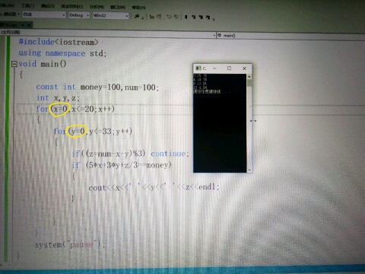This screenshot has height=274, width=365.
Task: Open the Debug configuration dropdown
Action: [x=79, y=15]
